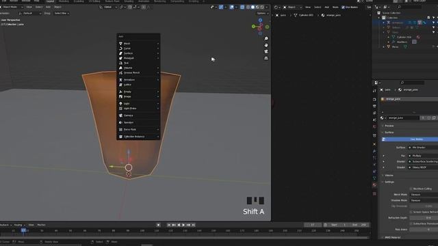Screen dimensions: 438x246
Task: Open material browse dropdown beside orange_juice name
Action: point(383,118)
